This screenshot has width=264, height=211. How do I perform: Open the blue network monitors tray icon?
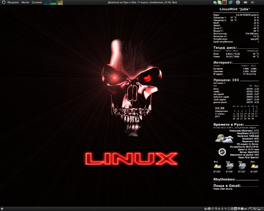click(x=230, y=2)
